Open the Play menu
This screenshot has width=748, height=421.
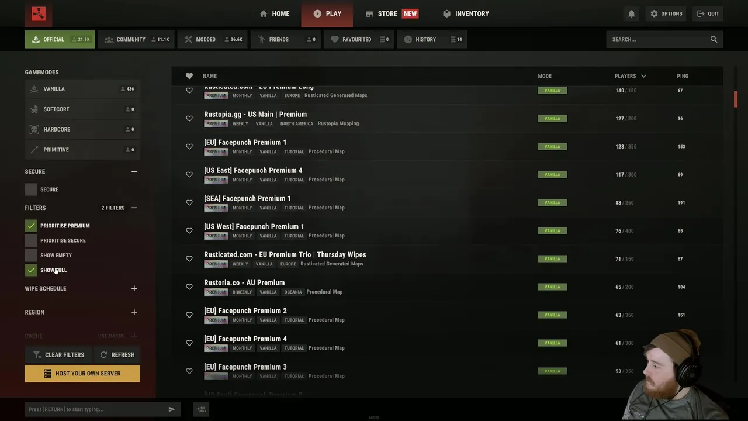click(327, 13)
